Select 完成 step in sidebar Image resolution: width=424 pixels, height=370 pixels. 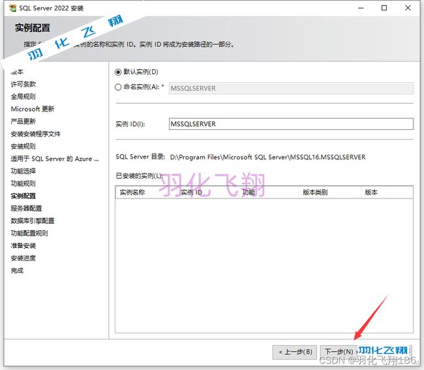[x=17, y=271]
